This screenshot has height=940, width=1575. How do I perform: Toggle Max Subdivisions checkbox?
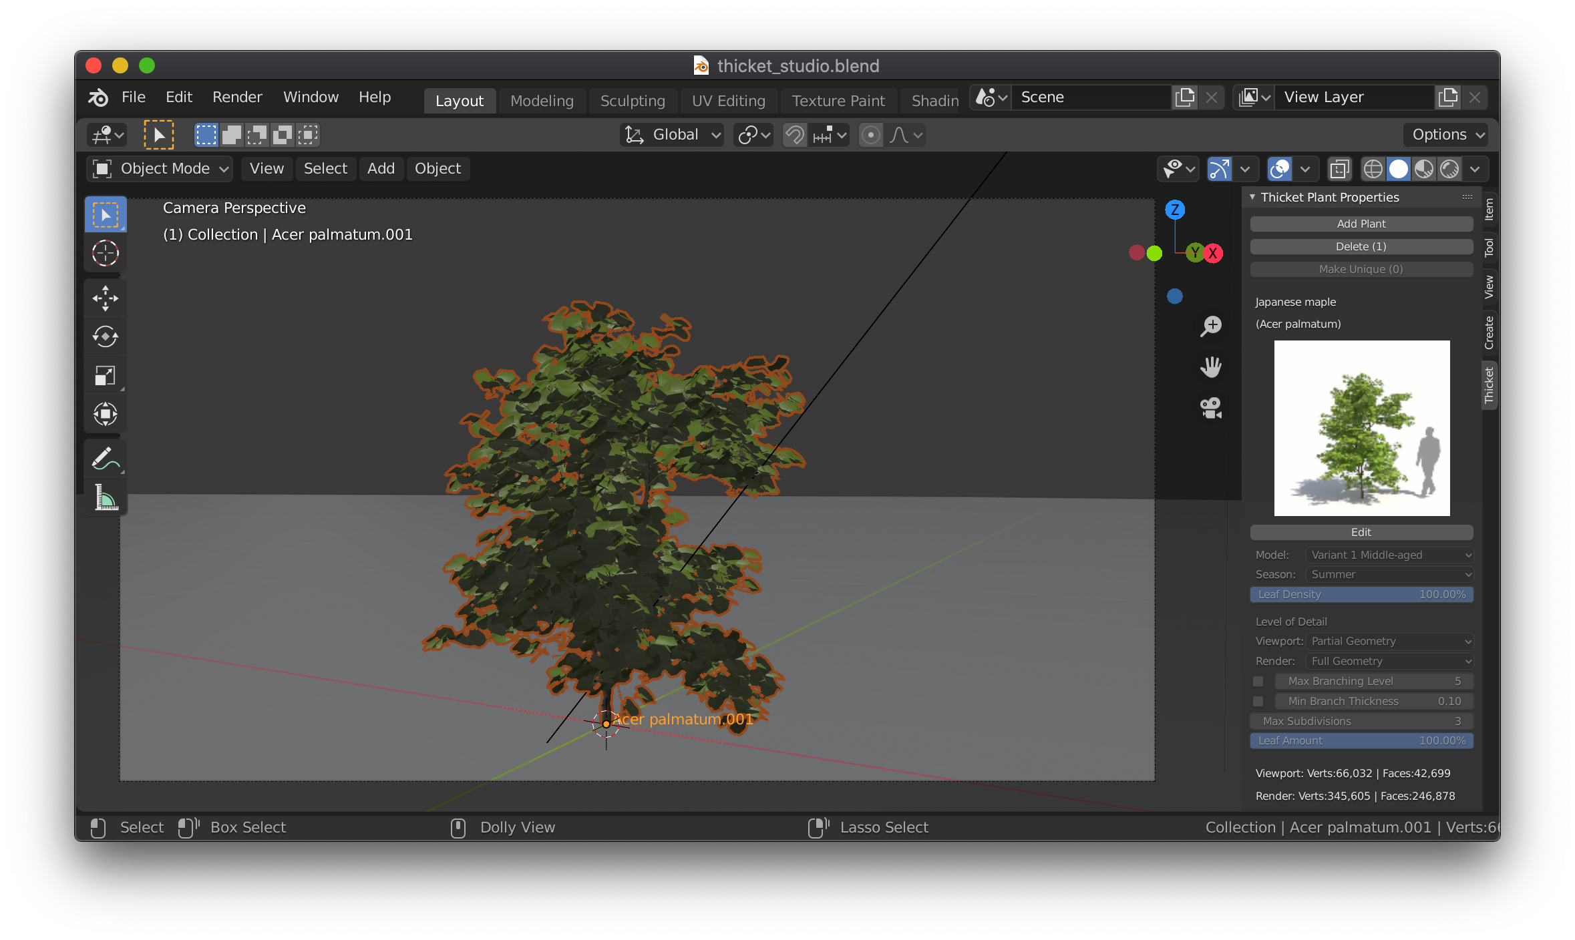pos(1256,720)
